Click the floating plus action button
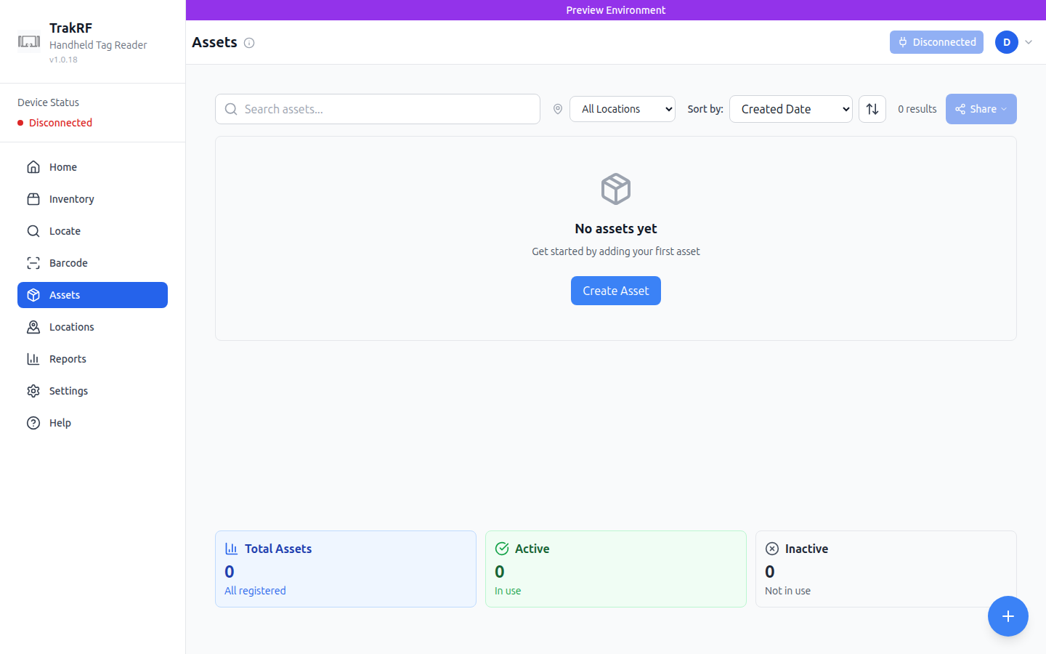Screen dimensions: 1046x654 pos(1008,616)
